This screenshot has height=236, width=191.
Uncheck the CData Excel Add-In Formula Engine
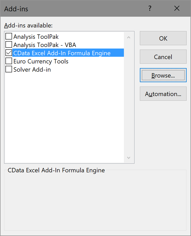[x=8, y=53]
